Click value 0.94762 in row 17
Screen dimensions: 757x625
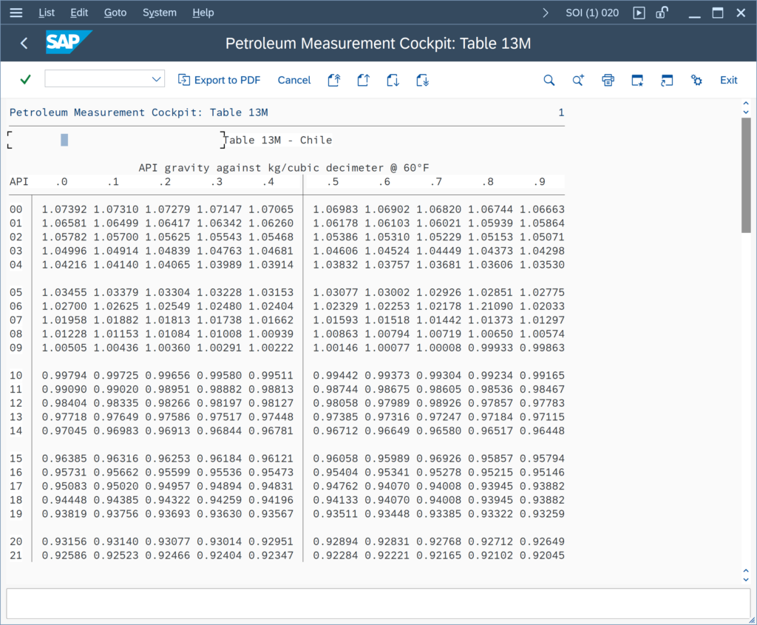(x=336, y=487)
